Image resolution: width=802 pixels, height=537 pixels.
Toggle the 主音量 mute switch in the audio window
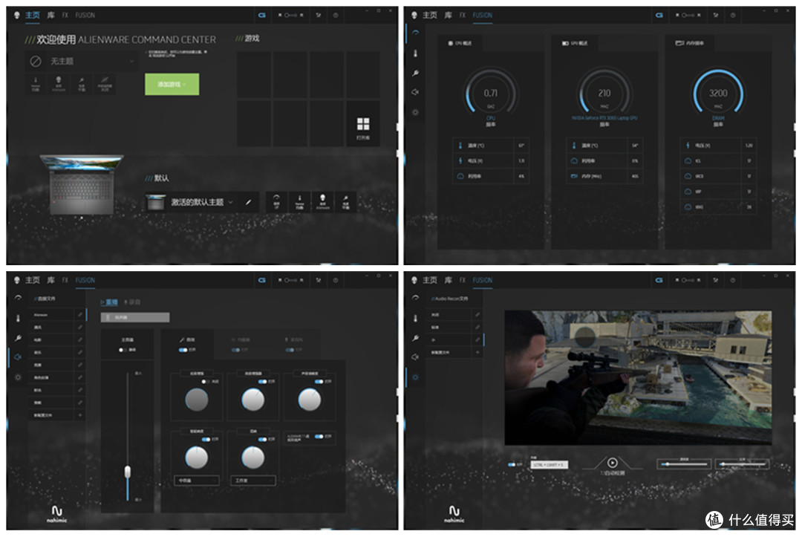123,350
